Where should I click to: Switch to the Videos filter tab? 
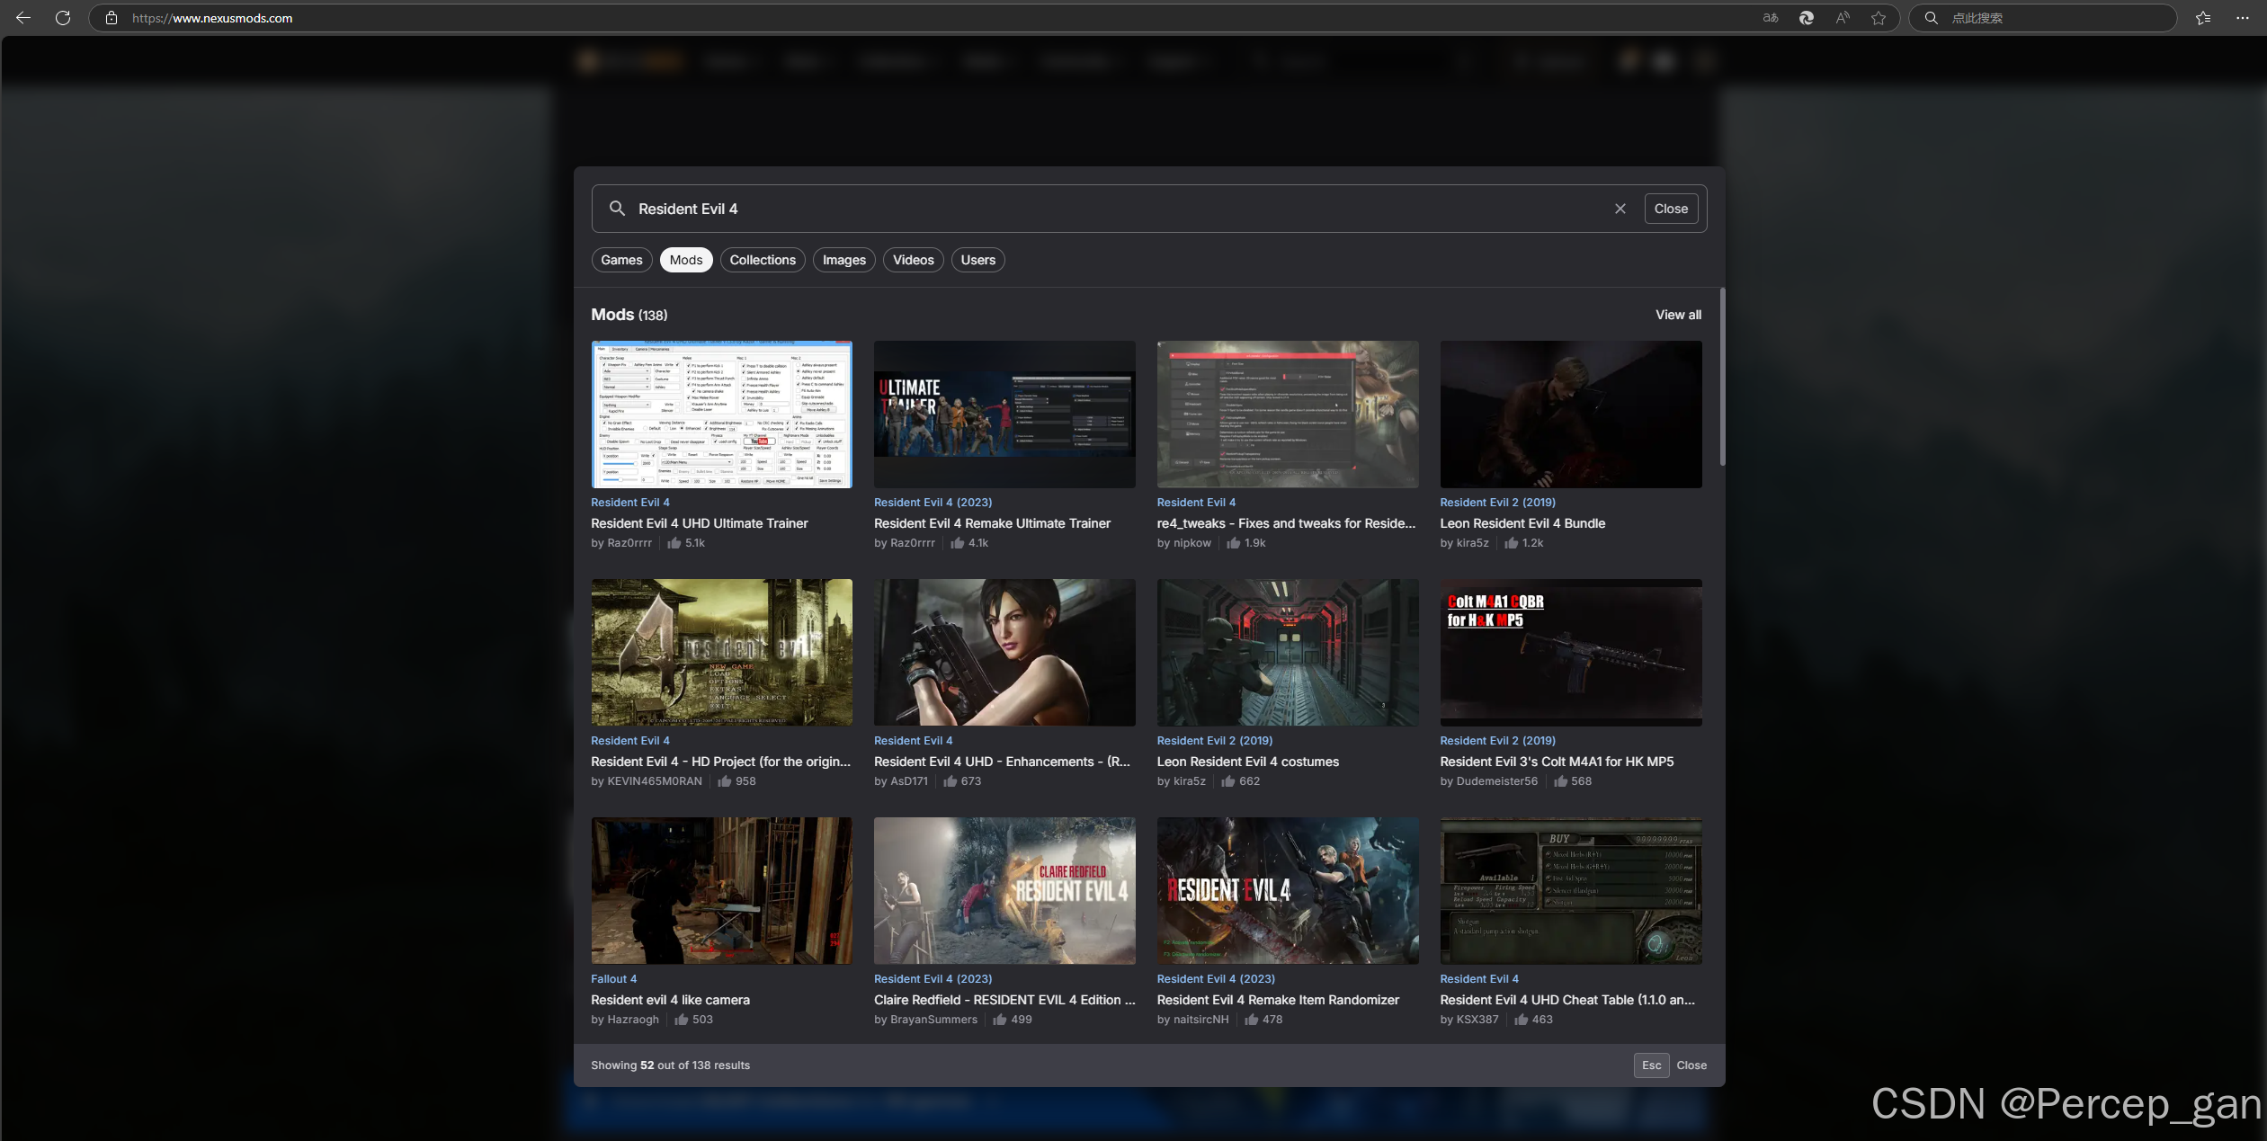pos(913,260)
